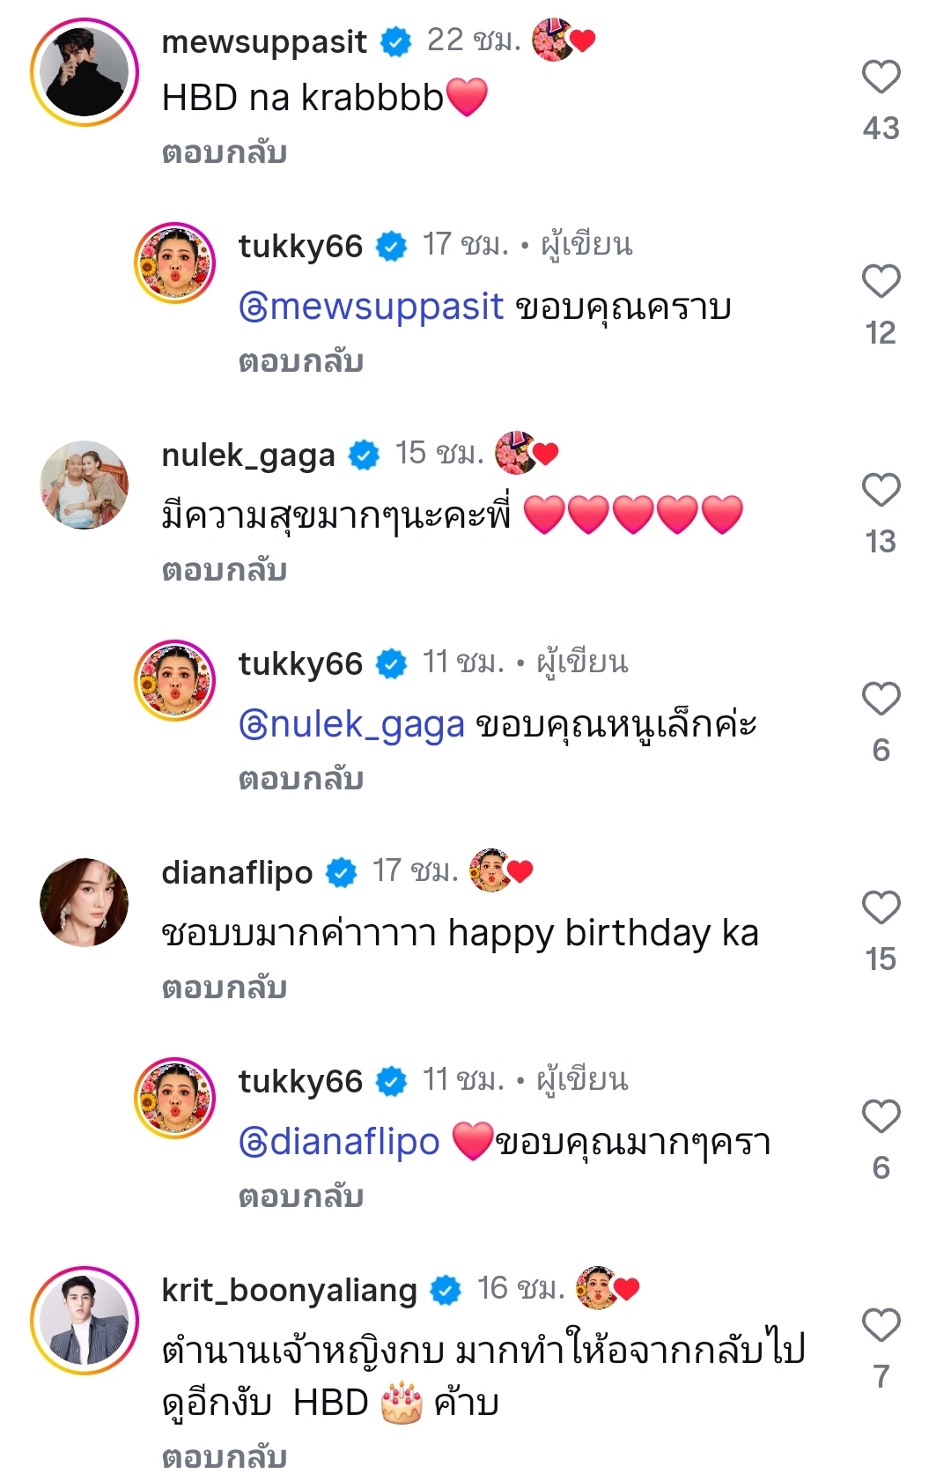
Task: Tap verified badge next to dianaflipo
Action: click(x=342, y=873)
